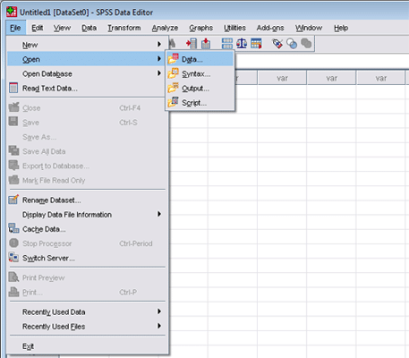
Task: Click the Print Preview icon
Action: point(13,277)
